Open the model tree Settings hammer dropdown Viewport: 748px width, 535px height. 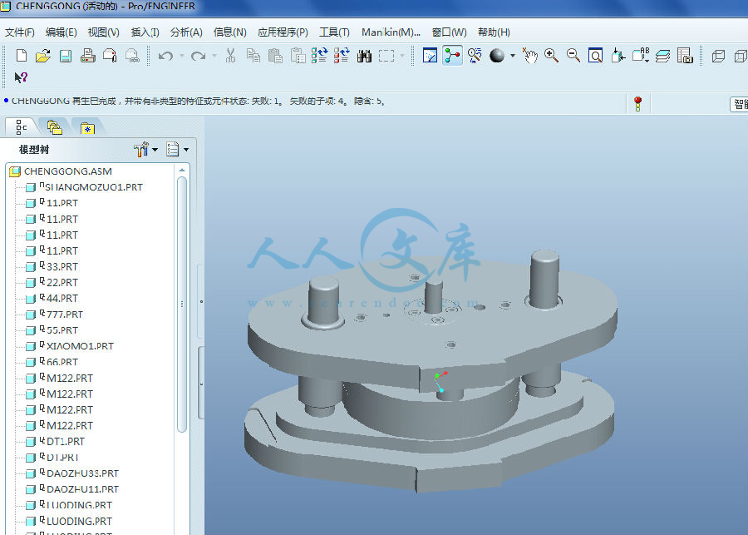[x=145, y=150]
